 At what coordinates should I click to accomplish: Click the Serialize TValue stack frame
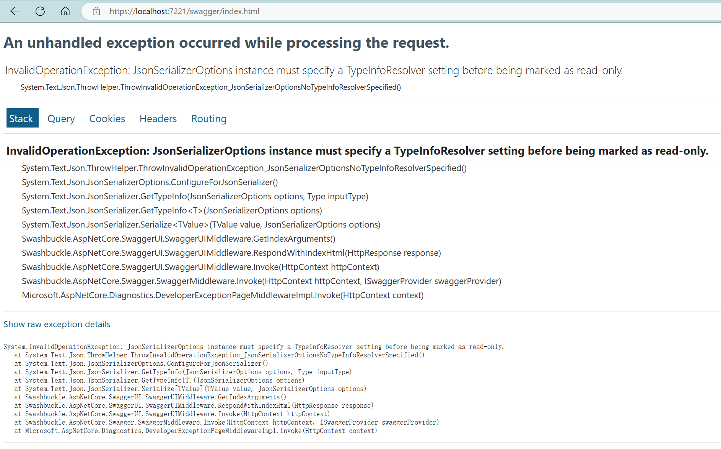[201, 224]
